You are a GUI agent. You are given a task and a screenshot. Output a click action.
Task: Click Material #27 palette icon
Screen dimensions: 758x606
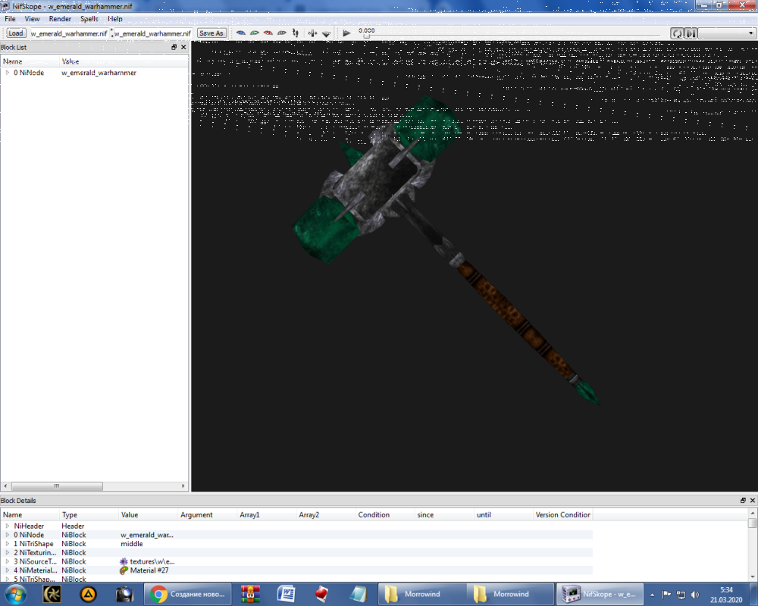click(x=124, y=570)
